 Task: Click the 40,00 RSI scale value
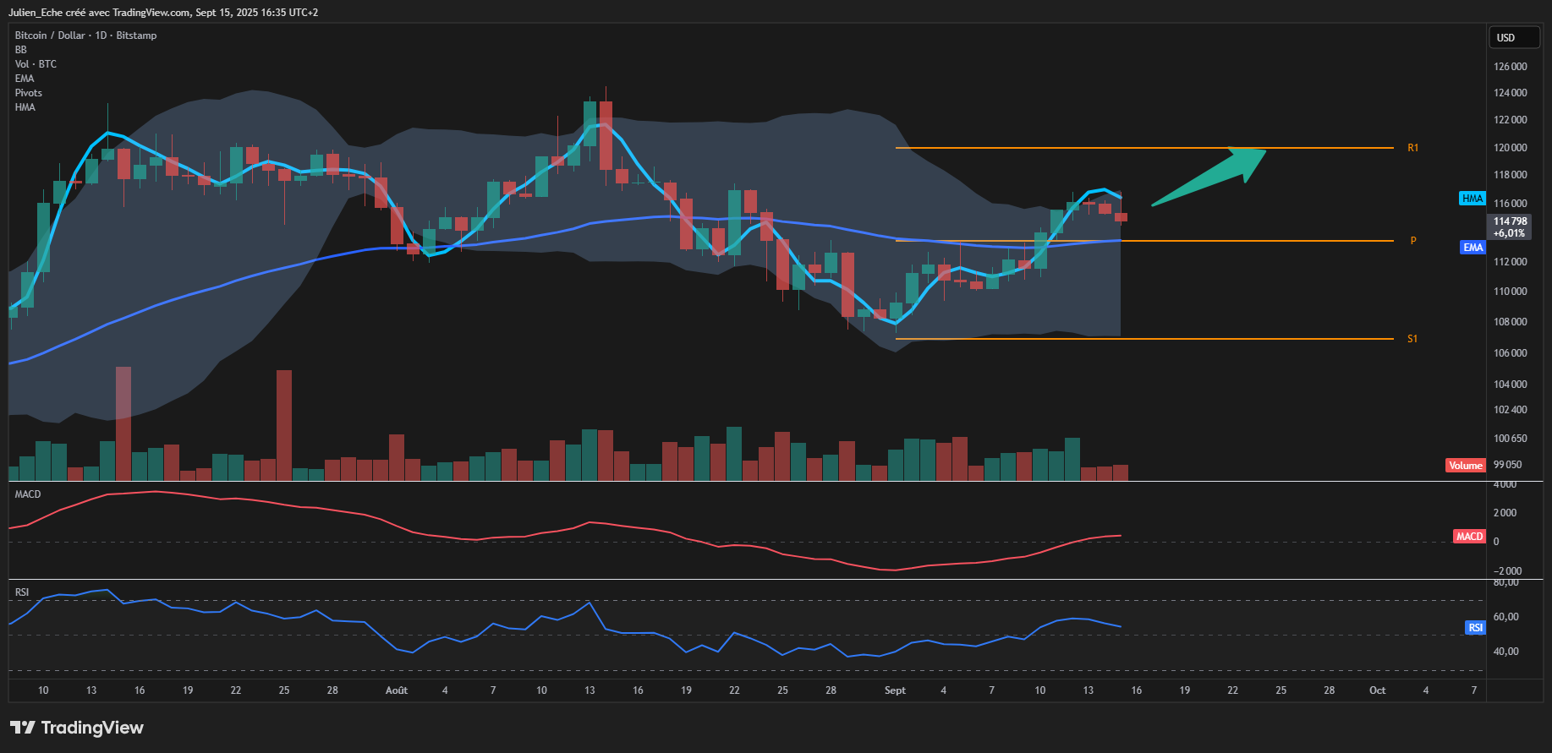click(1506, 652)
